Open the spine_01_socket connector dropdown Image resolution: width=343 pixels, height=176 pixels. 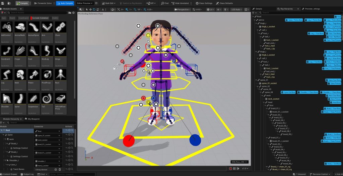point(60,136)
